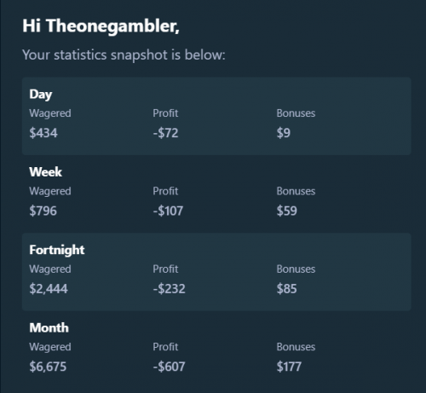Screen dimensions: 426x393
Task: Select the Month wagered value $6,675
Action: [x=48, y=367]
